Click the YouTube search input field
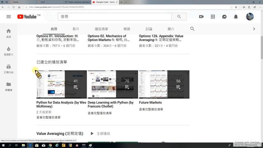The width and height of the screenshot is (263, 148). [x=115, y=16]
